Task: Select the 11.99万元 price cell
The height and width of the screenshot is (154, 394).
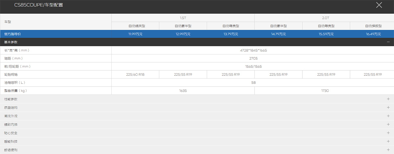Action: pos(135,34)
